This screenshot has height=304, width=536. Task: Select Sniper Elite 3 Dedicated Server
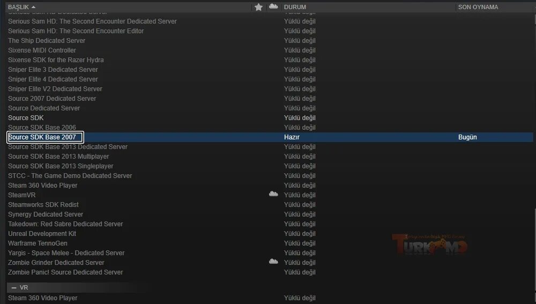[x=53, y=69]
